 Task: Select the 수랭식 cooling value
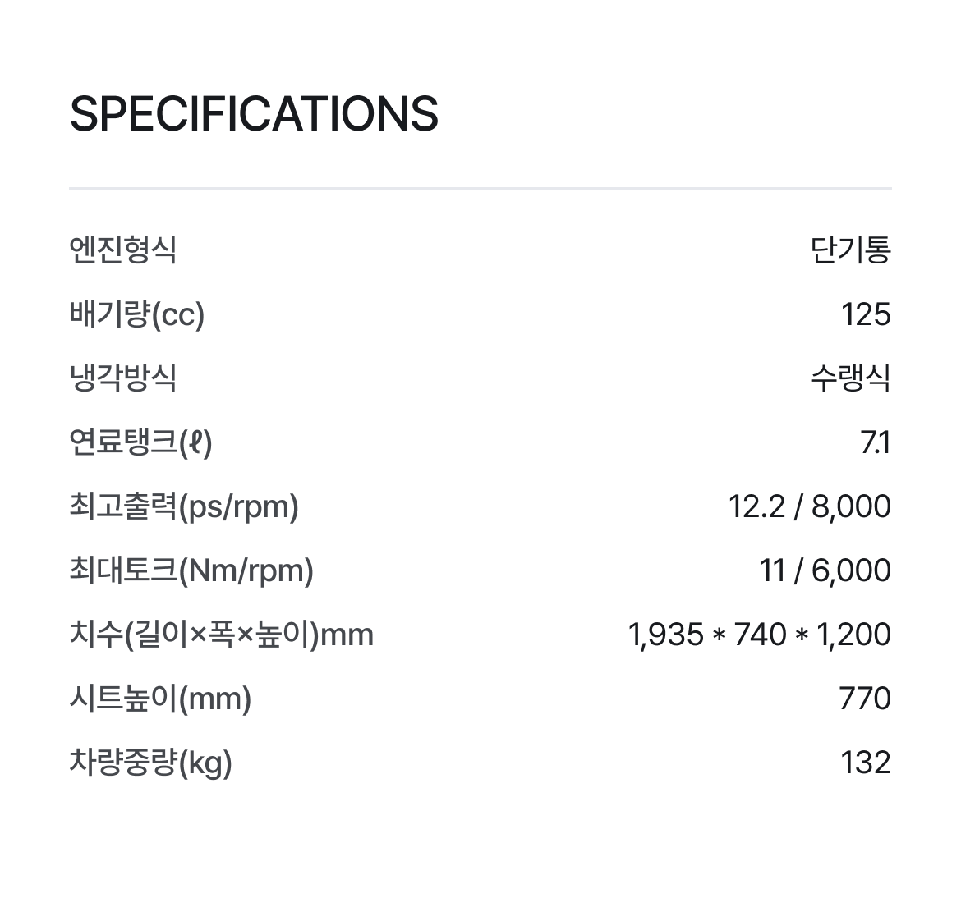coord(850,378)
